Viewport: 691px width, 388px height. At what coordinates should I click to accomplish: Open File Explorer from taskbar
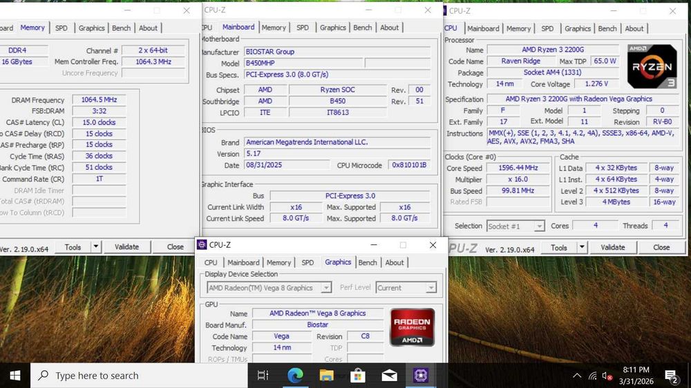coord(326,376)
